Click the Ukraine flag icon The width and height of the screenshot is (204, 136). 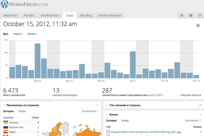pyautogui.click(x=6, y=122)
